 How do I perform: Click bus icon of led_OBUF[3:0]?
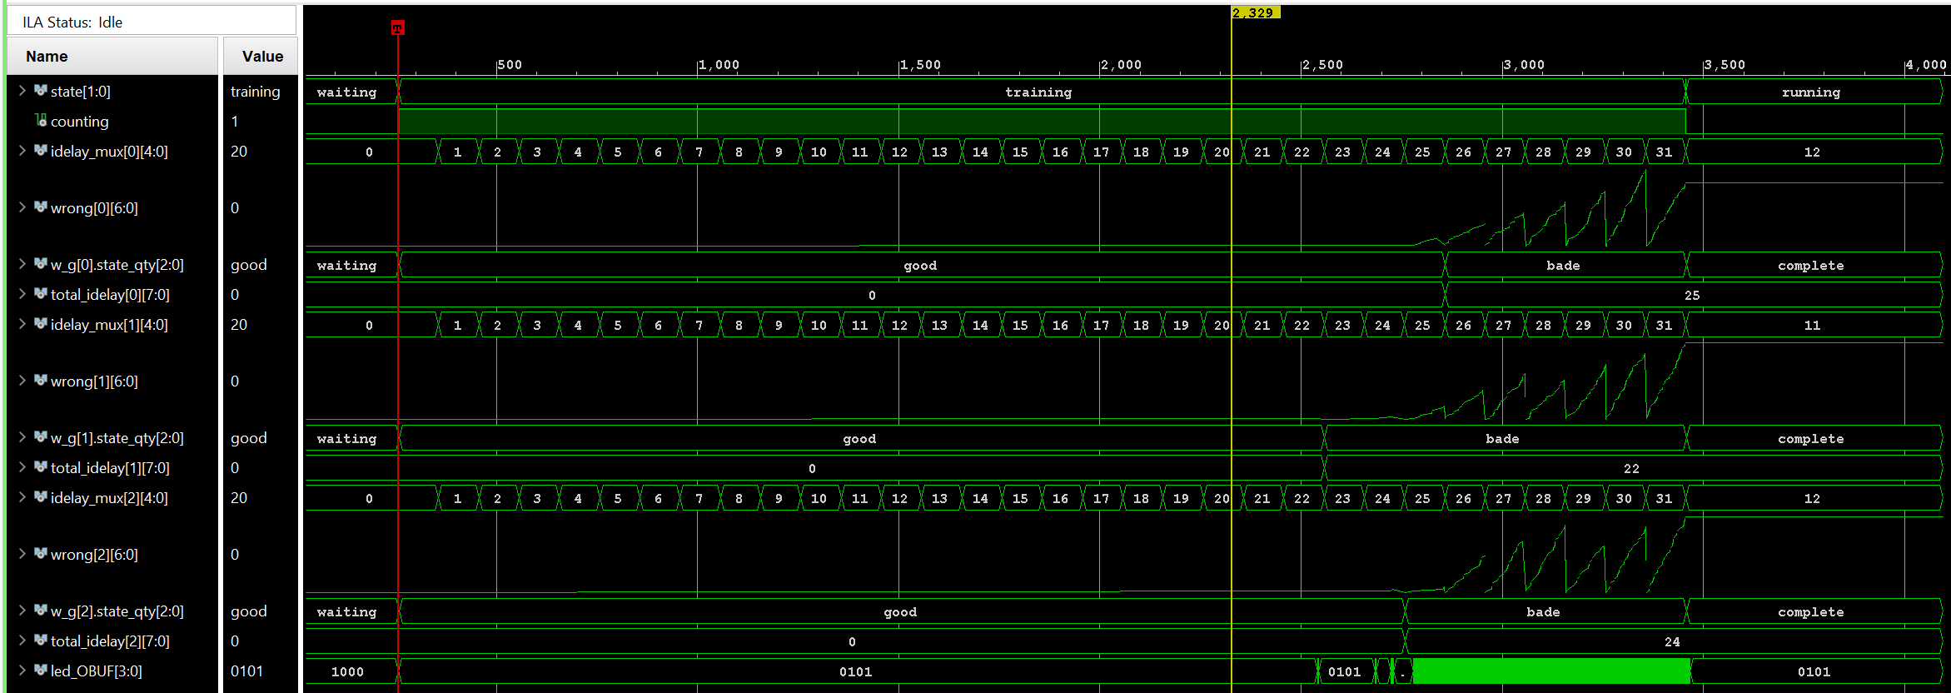pos(40,670)
